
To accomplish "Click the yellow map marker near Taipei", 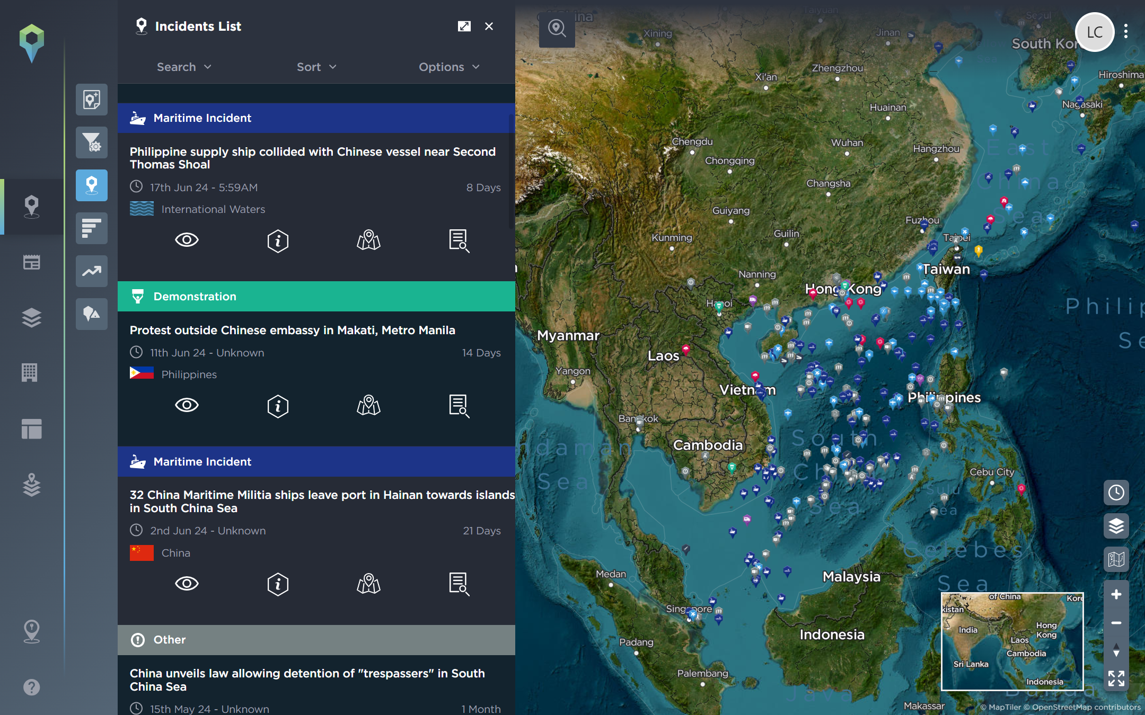I will pos(979,250).
